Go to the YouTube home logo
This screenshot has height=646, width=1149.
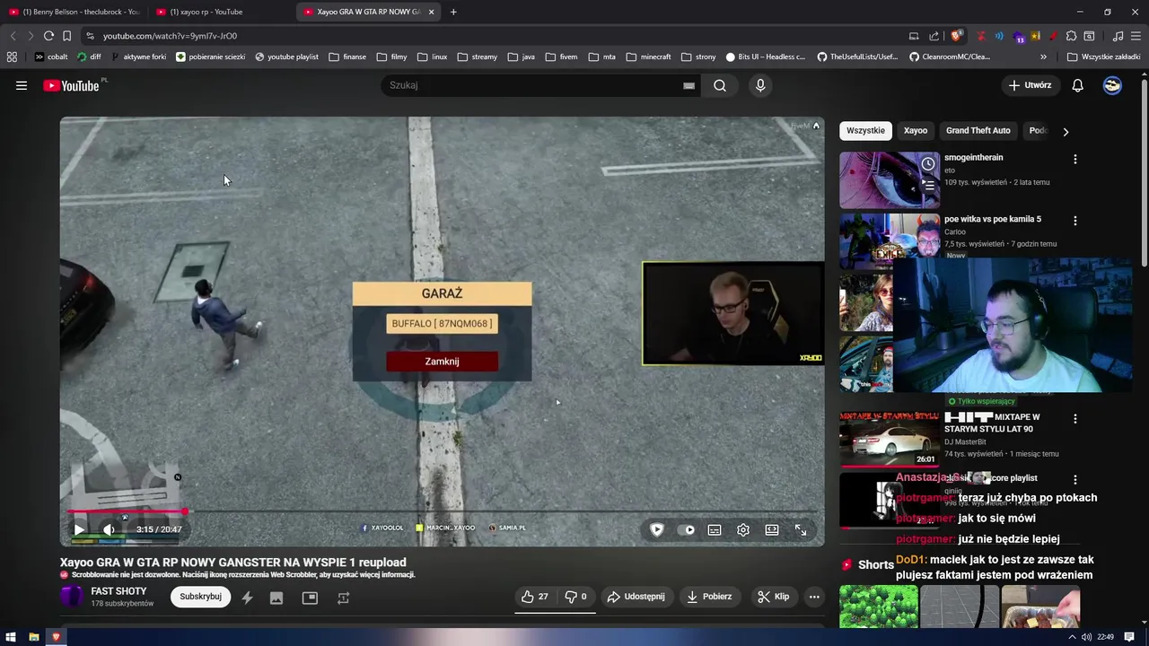(x=71, y=85)
